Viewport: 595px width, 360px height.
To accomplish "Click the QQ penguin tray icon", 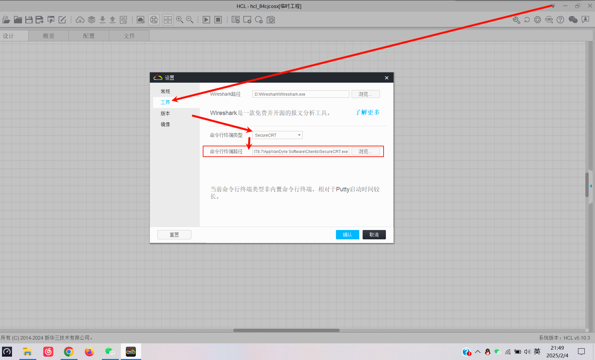I will click(488, 352).
